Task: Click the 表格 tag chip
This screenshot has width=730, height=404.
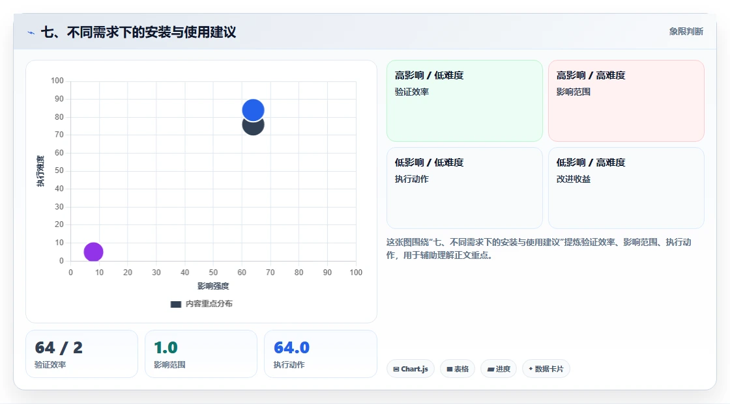Action: tap(458, 369)
